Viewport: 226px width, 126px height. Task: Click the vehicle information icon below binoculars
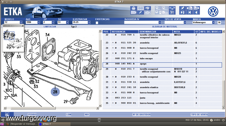pos(147,13)
